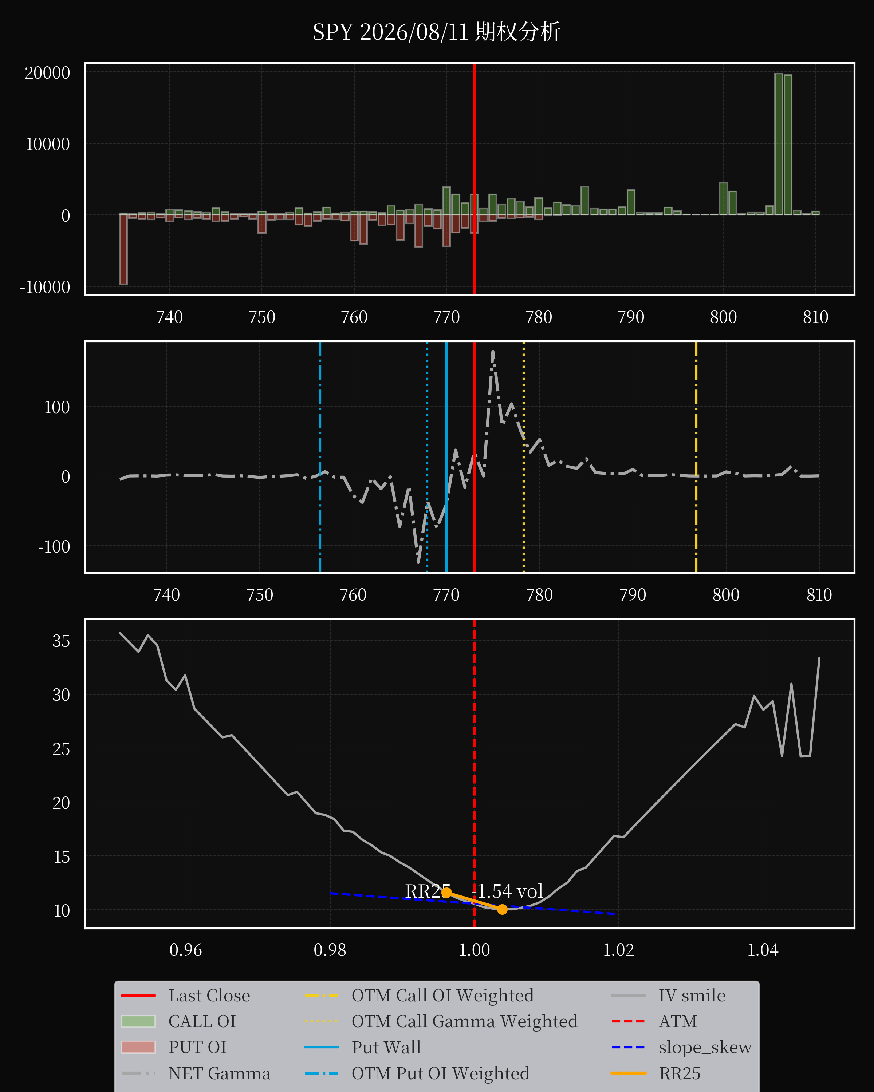The height and width of the screenshot is (1092, 874).
Task: Click the 35 y-axis label of IV chart
Action: click(x=61, y=641)
